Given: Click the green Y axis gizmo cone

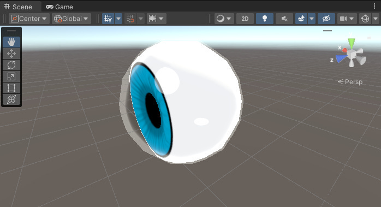Looking at the screenshot, I should click(x=352, y=43).
